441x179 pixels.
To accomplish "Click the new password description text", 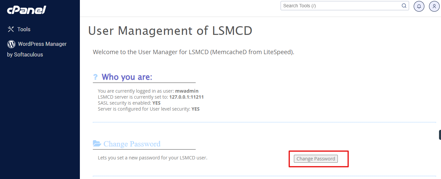I will tap(152, 158).
